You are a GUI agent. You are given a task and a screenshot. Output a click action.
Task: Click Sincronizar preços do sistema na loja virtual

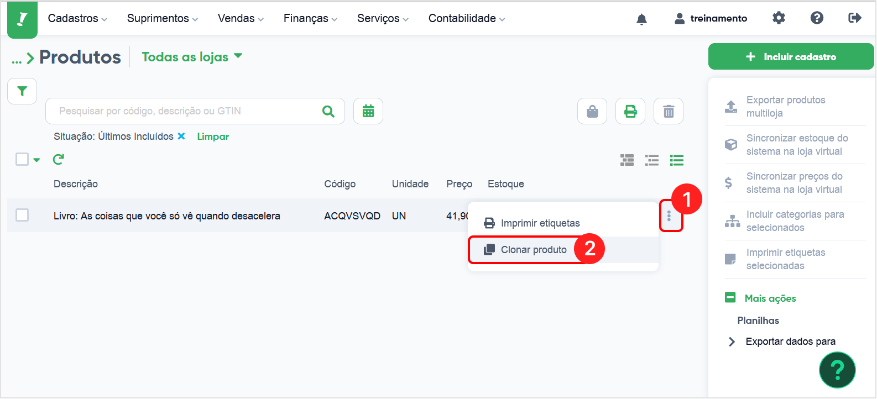click(x=795, y=183)
